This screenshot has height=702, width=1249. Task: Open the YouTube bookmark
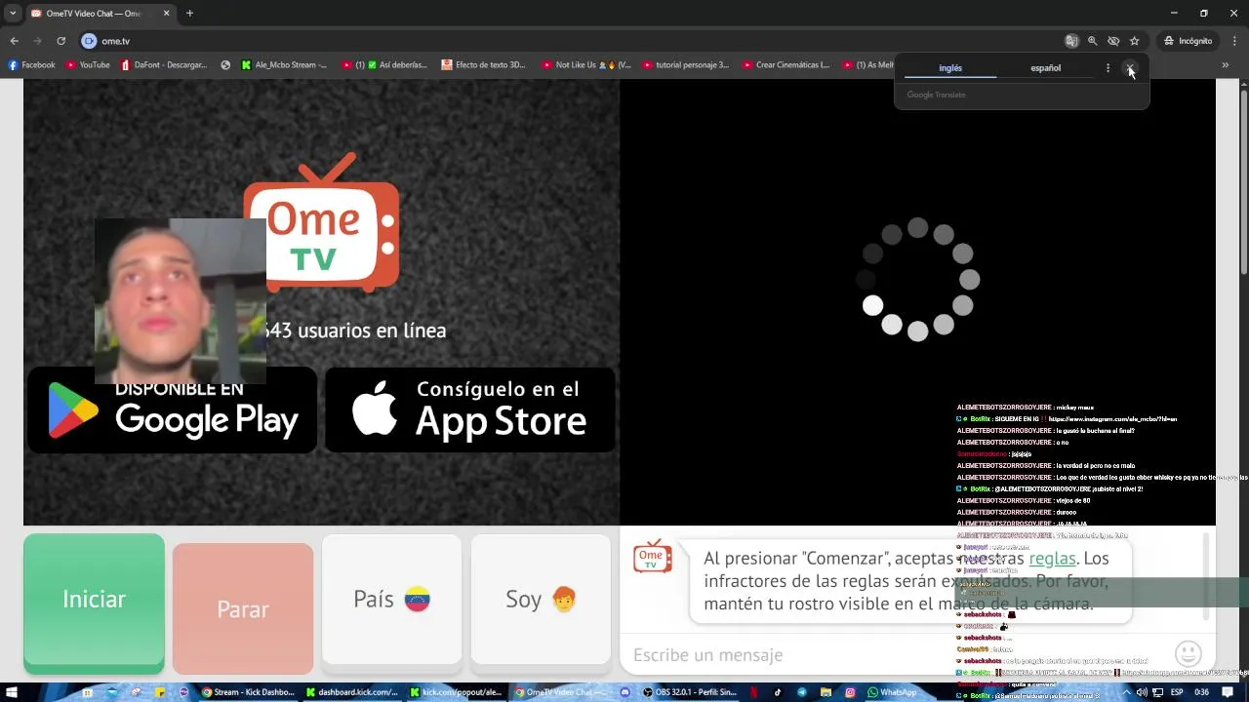88,65
